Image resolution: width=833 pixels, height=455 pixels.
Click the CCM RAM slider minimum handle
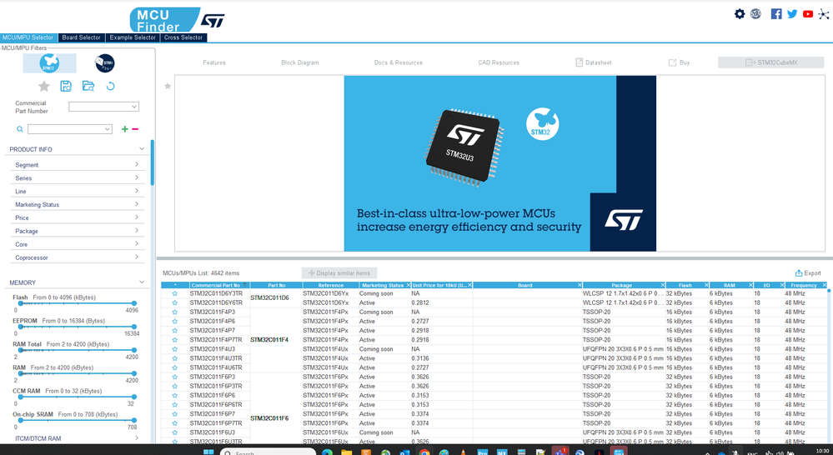[21, 397]
